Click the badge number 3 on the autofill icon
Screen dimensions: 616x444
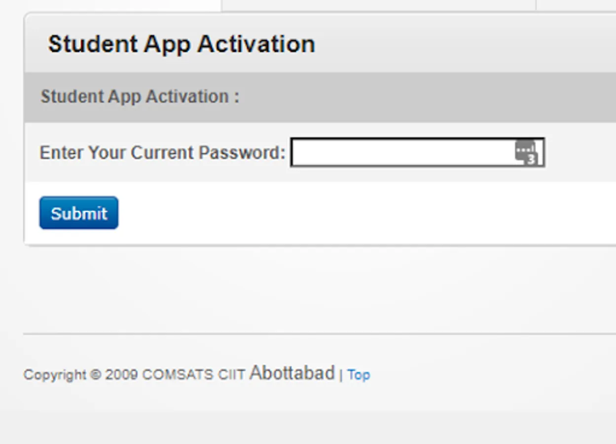tap(531, 159)
